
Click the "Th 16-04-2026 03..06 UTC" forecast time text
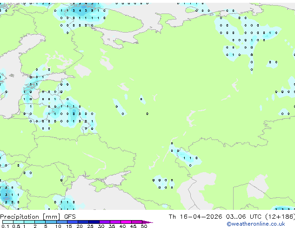pyautogui.click(x=215, y=217)
